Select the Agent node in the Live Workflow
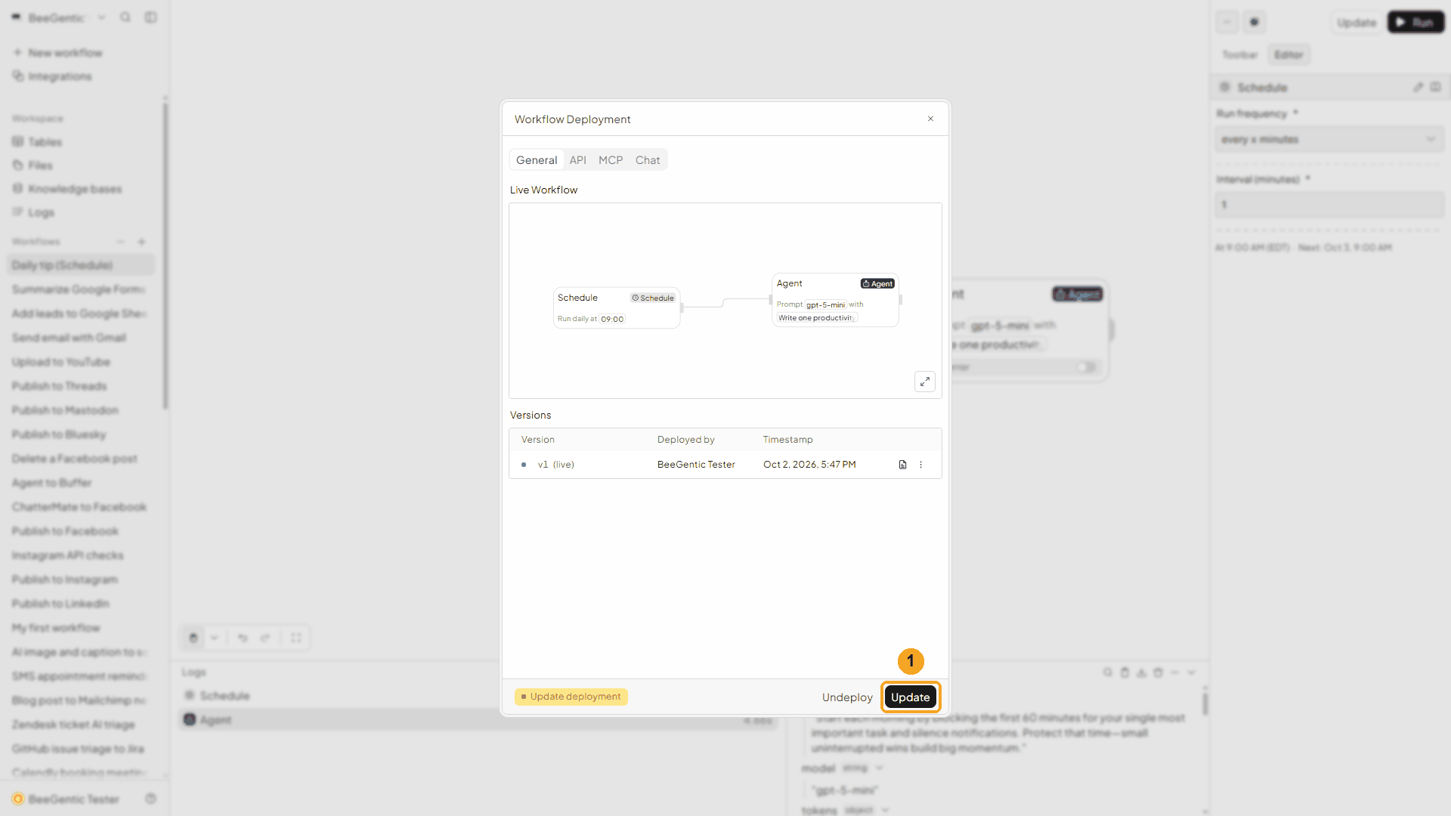Screen dimensions: 1451x816 835,300
